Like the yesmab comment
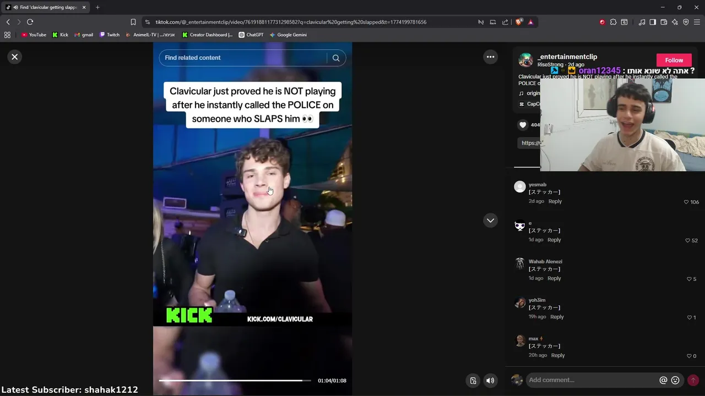Screen dimensions: 705x396 coord(686,202)
